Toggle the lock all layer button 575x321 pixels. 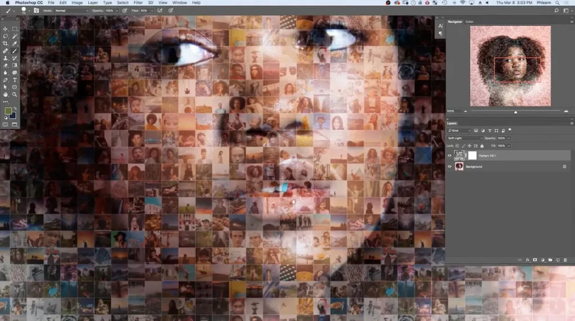[x=482, y=145]
